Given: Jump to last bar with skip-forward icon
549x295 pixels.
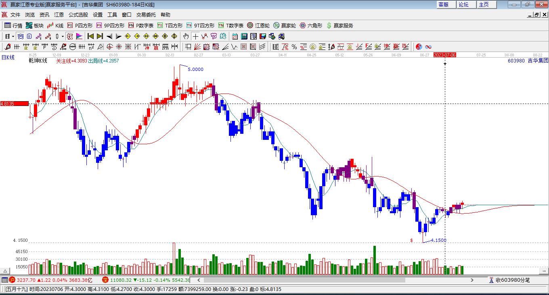Looking at the screenshot, I should (x=100, y=36).
